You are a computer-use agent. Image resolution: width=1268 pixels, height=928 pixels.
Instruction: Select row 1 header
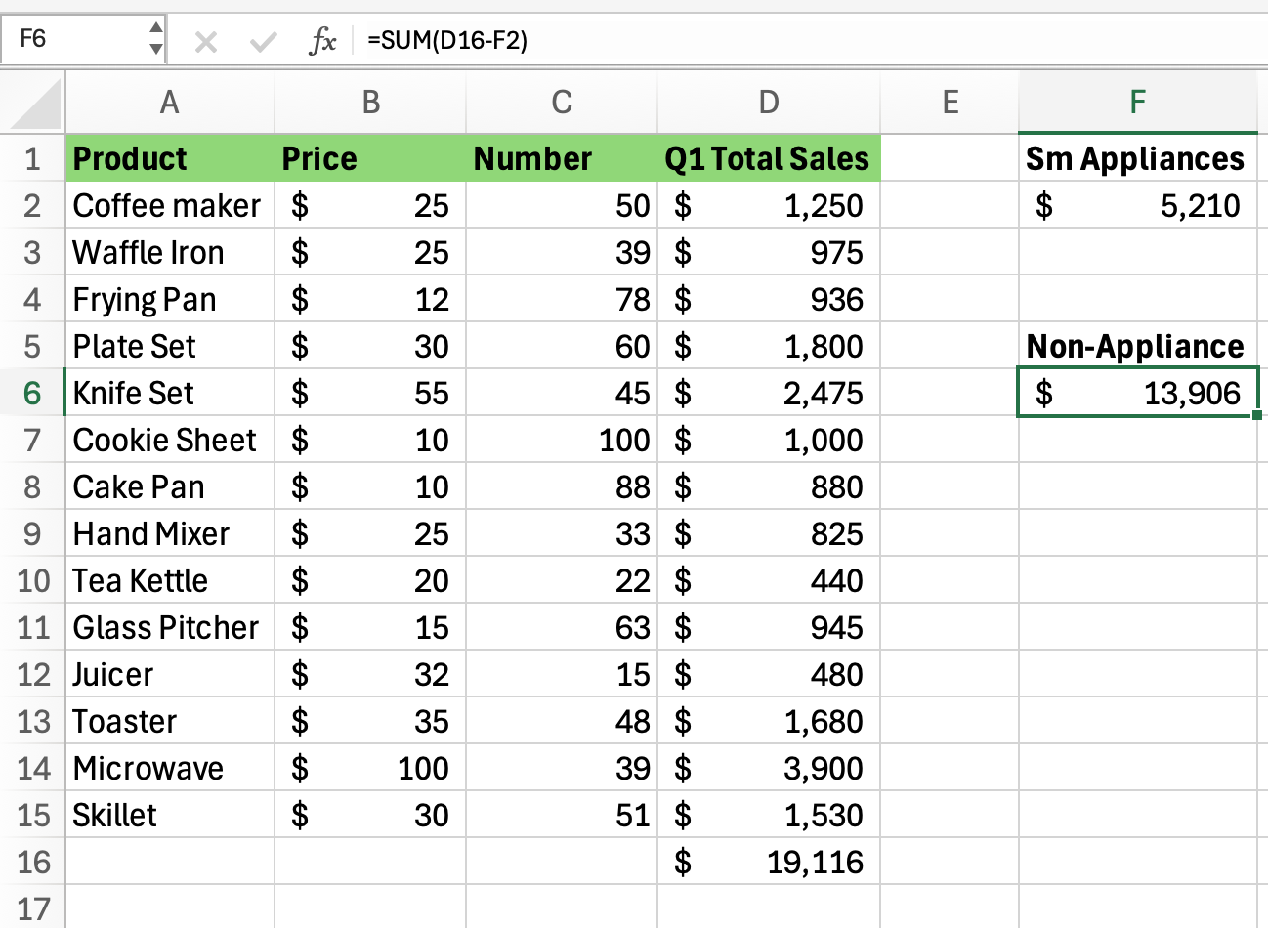point(32,158)
